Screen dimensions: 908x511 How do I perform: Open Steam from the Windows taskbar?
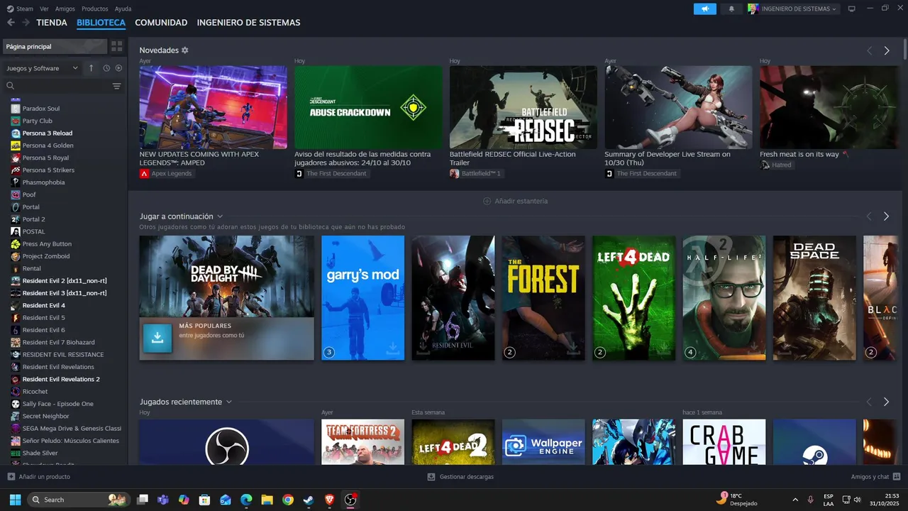[x=308, y=500]
